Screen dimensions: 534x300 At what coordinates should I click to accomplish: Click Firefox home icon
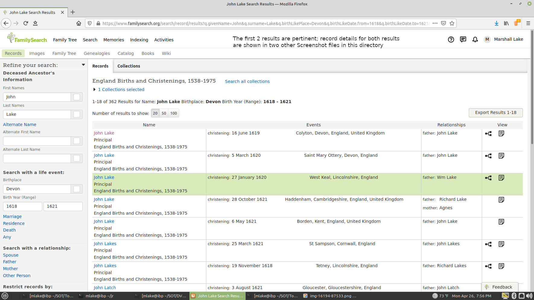click(x=79, y=23)
